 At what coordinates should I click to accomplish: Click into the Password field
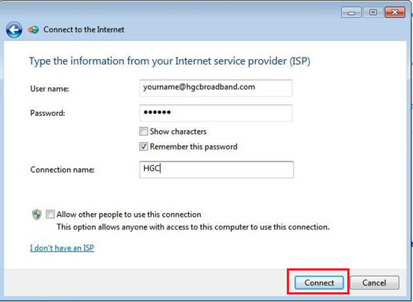click(216, 113)
